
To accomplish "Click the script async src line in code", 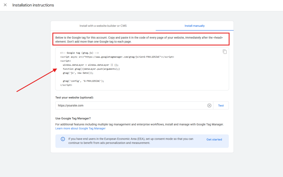I will 117,57.
